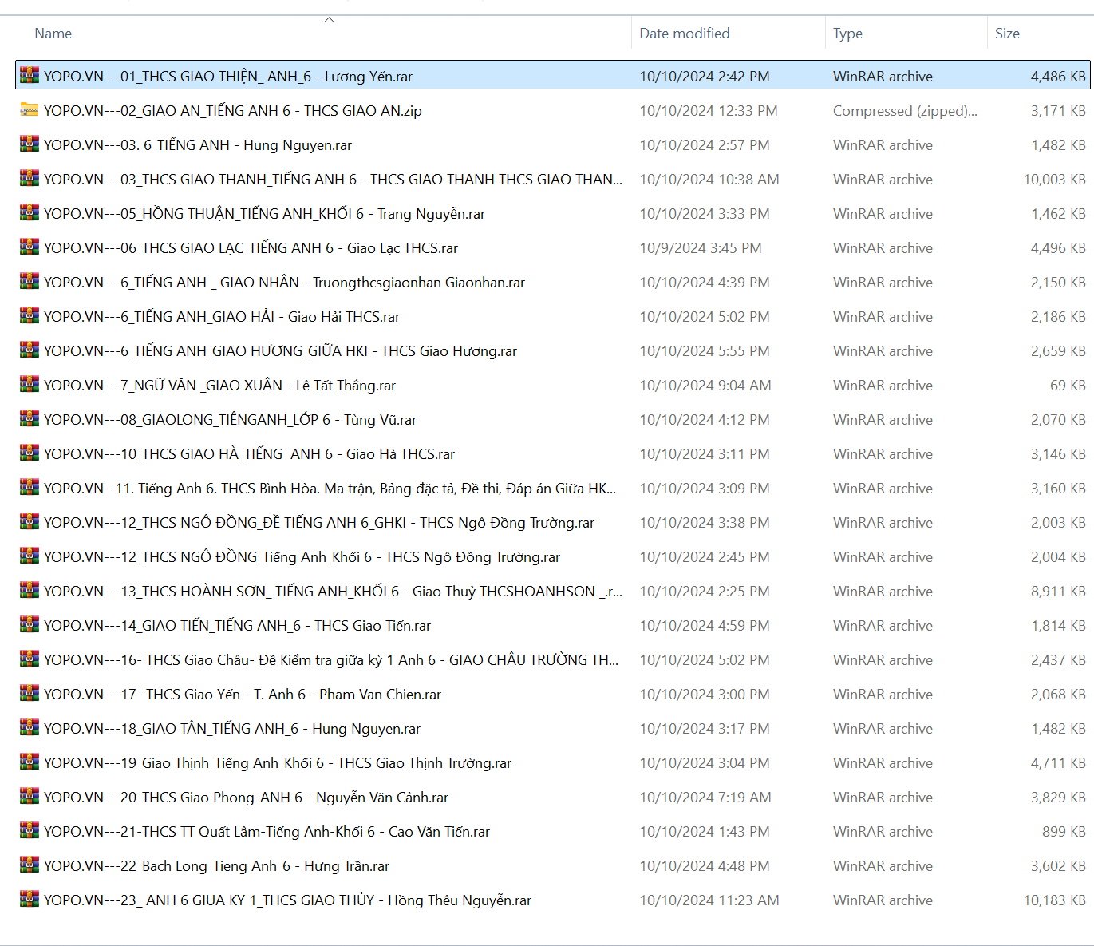1094x946 pixels.
Task: Click the archive icon for 22_Bach Long file
Action: pos(30,865)
